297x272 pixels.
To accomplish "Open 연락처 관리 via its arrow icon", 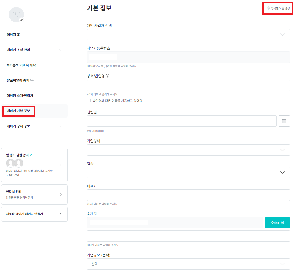I will [60, 194].
